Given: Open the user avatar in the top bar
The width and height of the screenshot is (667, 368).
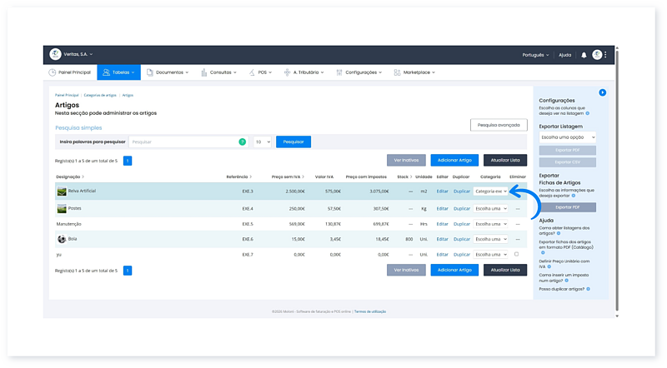Looking at the screenshot, I should pos(597,55).
